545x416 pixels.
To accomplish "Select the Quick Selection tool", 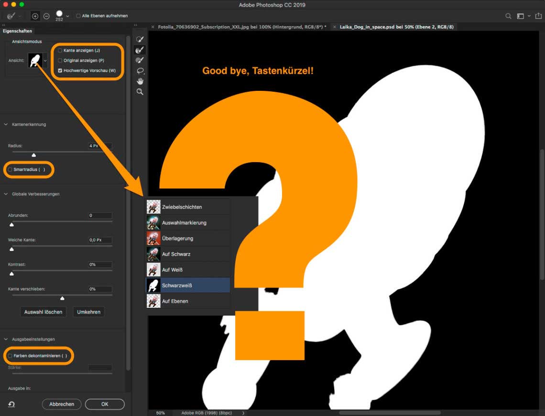I will (x=140, y=39).
